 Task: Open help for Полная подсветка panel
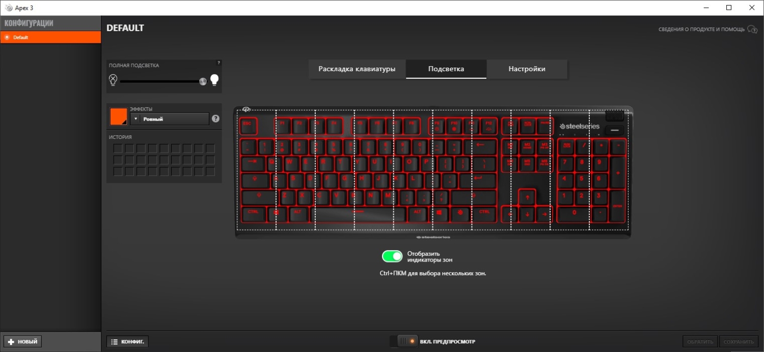pos(219,63)
